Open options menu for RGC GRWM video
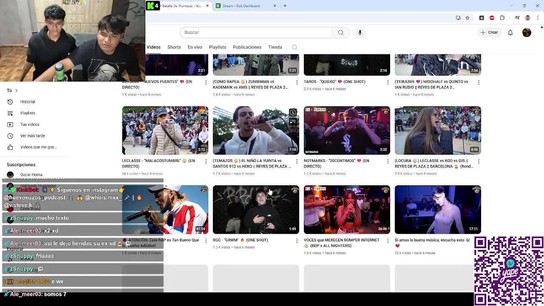 tap(297, 241)
